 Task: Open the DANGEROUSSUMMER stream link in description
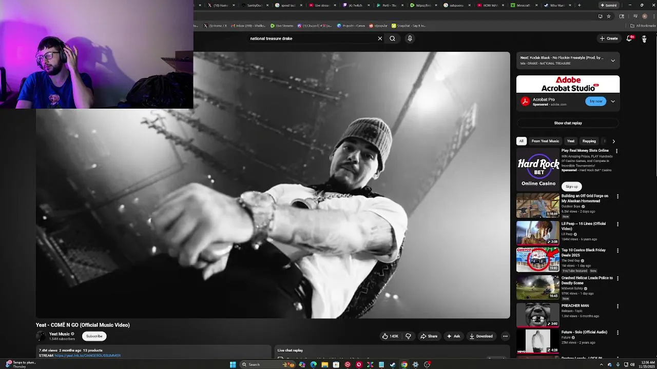point(87,356)
